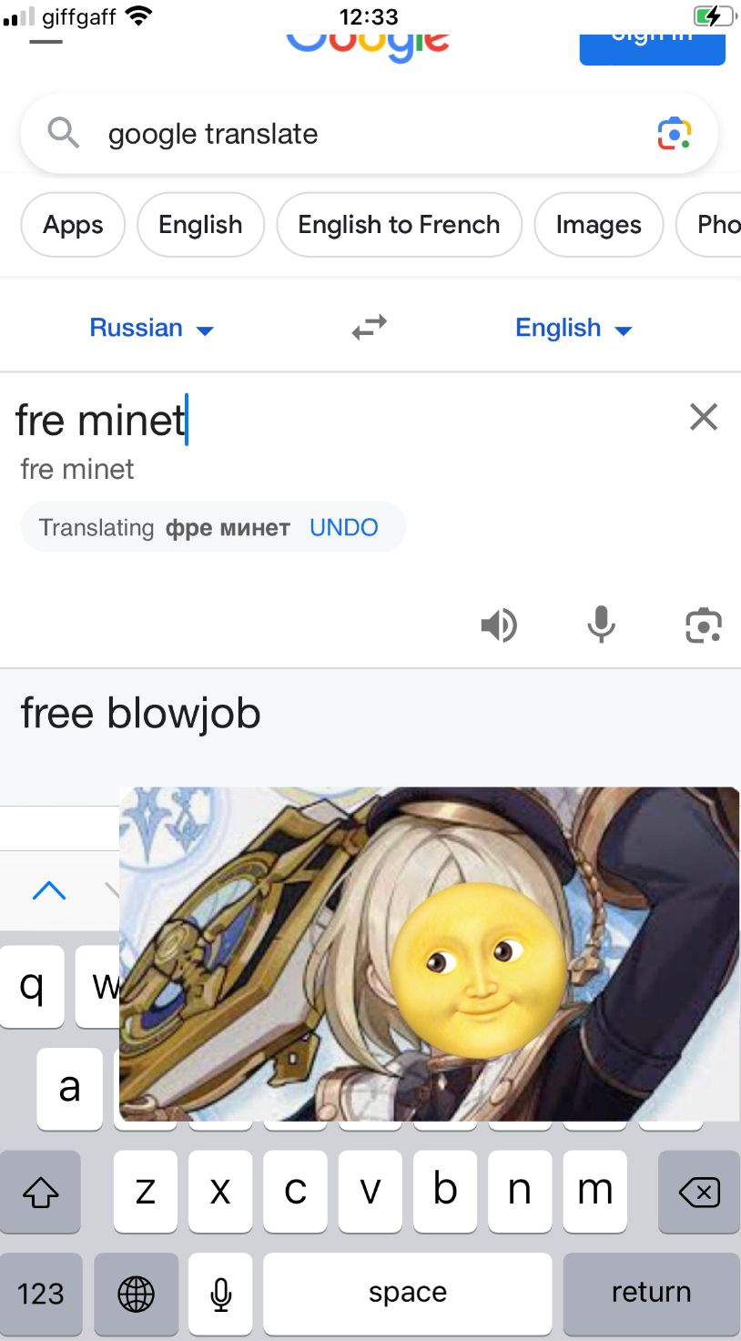
Task: Listen to the translation via speaker icon
Action: pos(499,625)
